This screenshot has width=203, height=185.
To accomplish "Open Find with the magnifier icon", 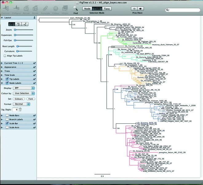I will pyautogui.click(x=75, y=8).
